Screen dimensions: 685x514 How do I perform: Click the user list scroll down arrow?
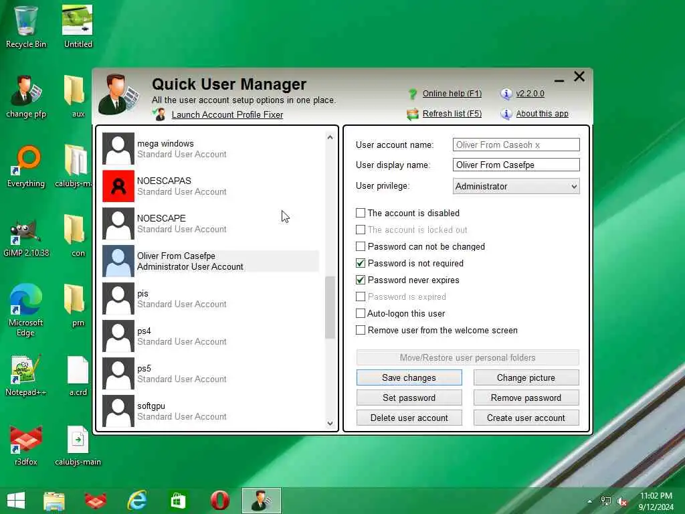coord(330,423)
